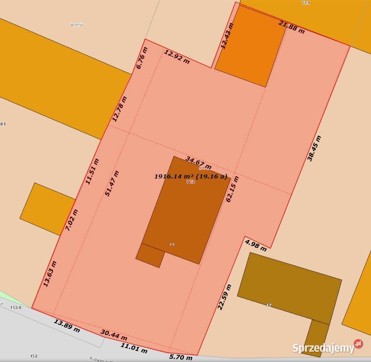Select the 12.78 m boundary label
371x362 pixels.
coord(120,109)
